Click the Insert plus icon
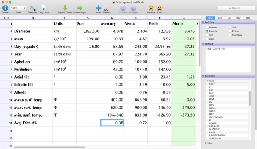The height and width of the screenshot is (149, 257). pos(98,8)
